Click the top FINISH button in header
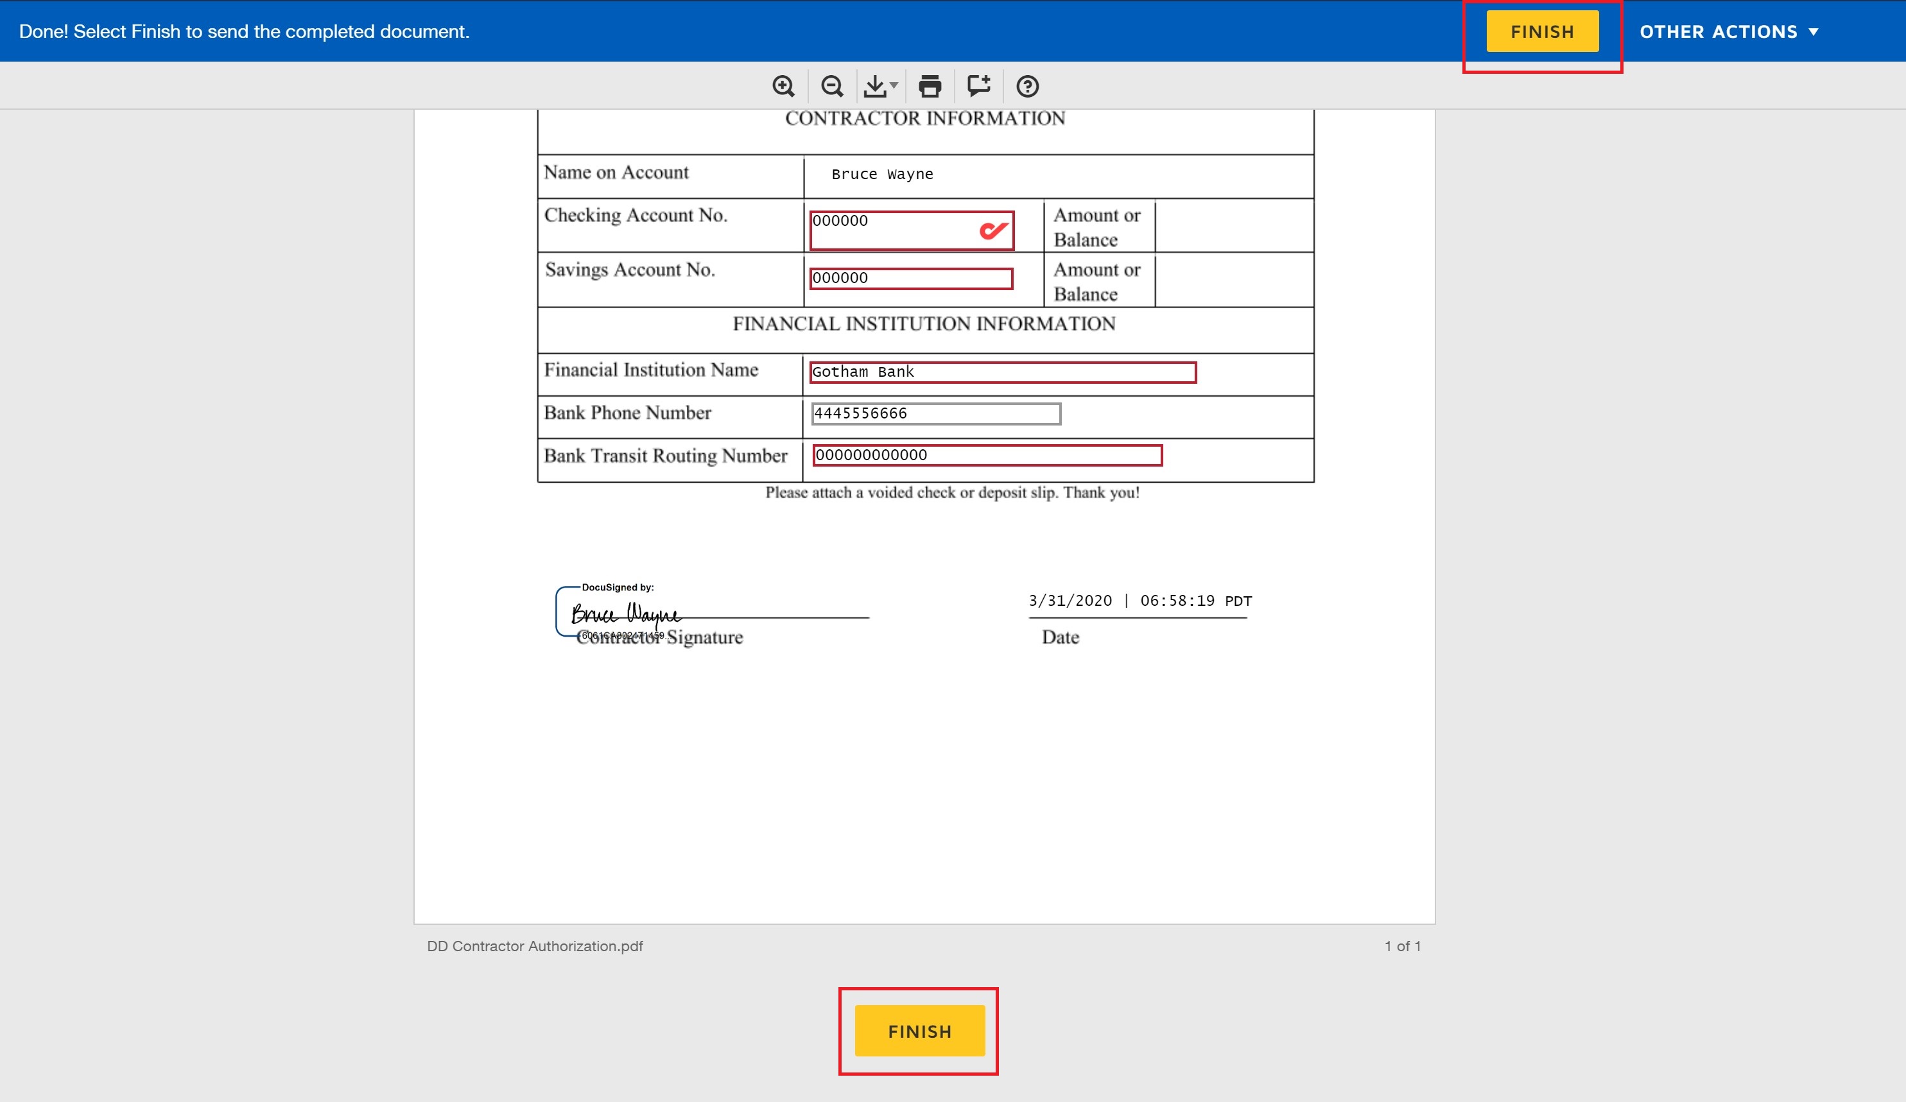Image resolution: width=1906 pixels, height=1102 pixels. click(1542, 31)
